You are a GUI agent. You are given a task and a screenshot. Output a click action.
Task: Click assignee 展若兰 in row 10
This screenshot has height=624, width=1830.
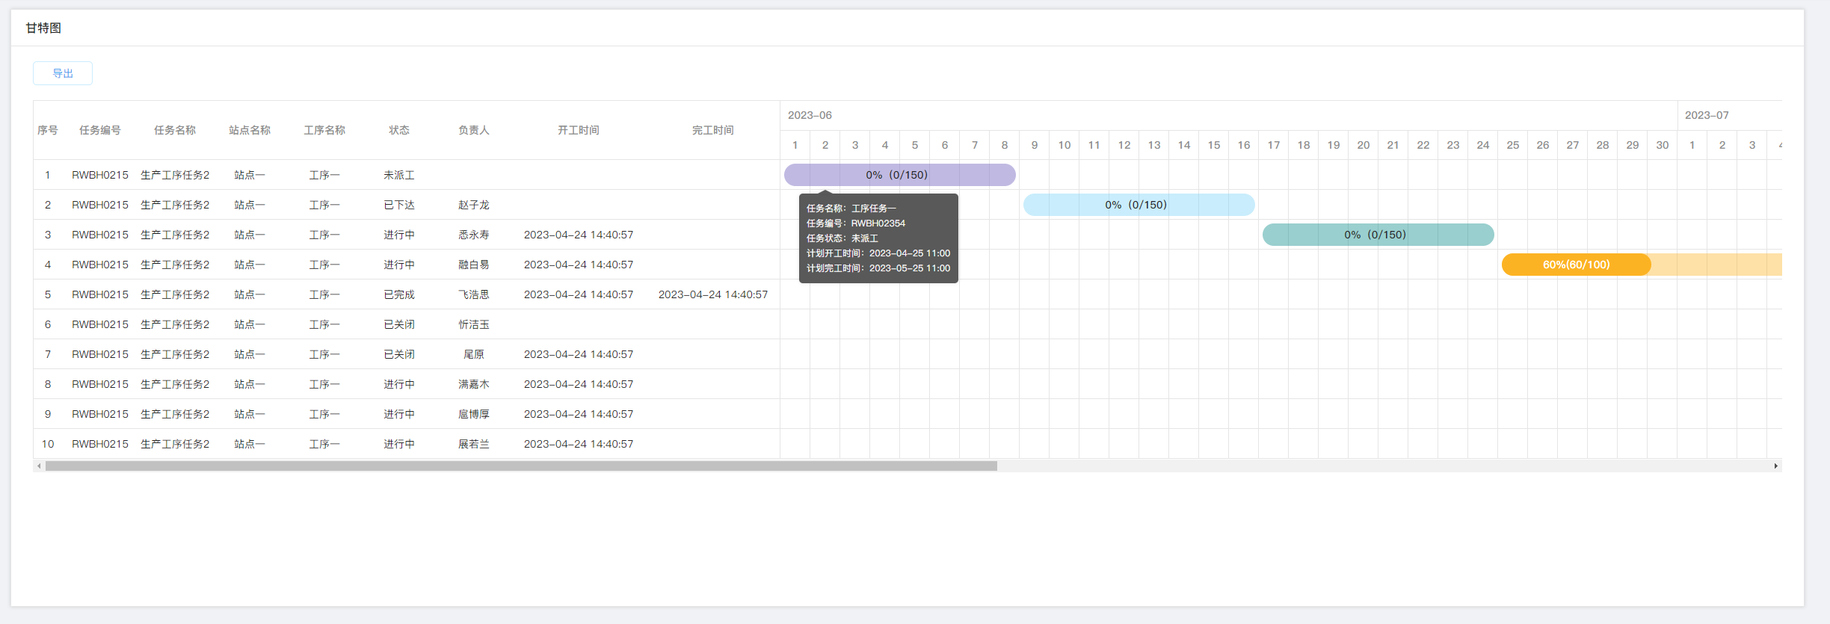[474, 444]
